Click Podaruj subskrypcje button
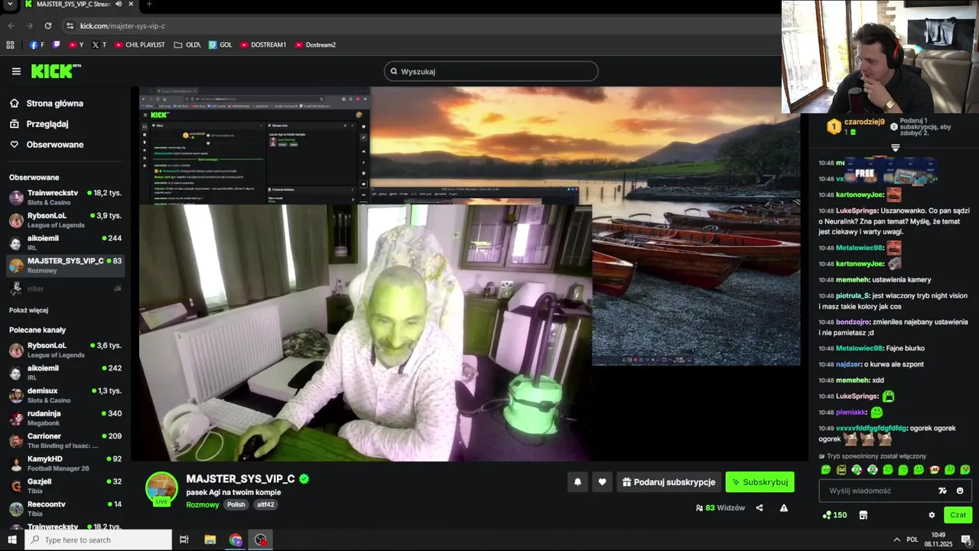Image resolution: width=979 pixels, height=551 pixels. coord(669,482)
